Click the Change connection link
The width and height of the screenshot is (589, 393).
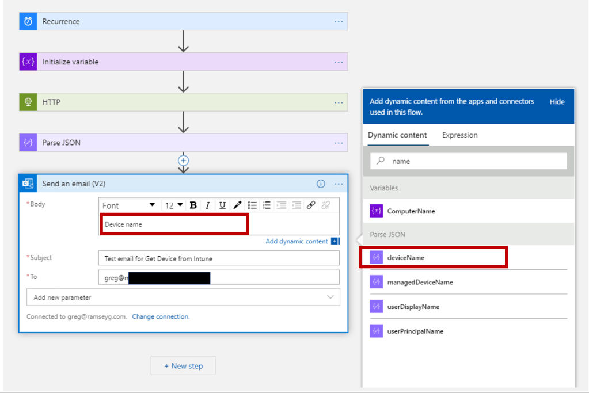[161, 316]
